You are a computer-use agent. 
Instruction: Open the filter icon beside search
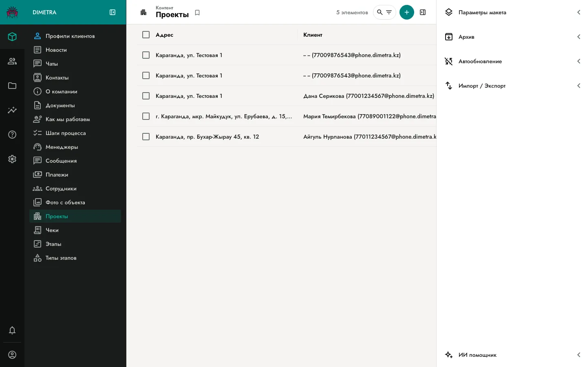(389, 12)
